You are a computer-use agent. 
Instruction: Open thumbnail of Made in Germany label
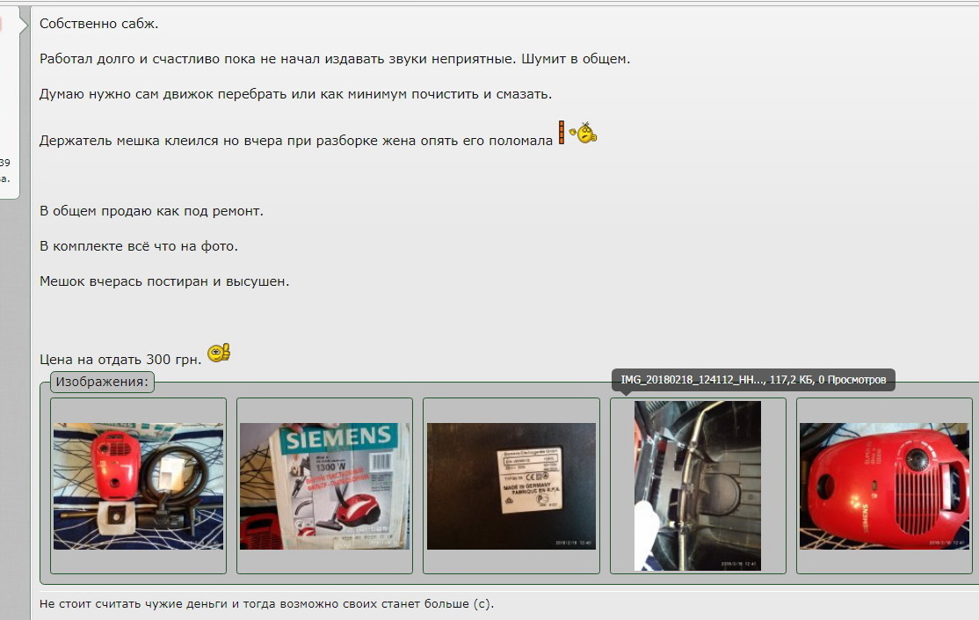pos(511,485)
